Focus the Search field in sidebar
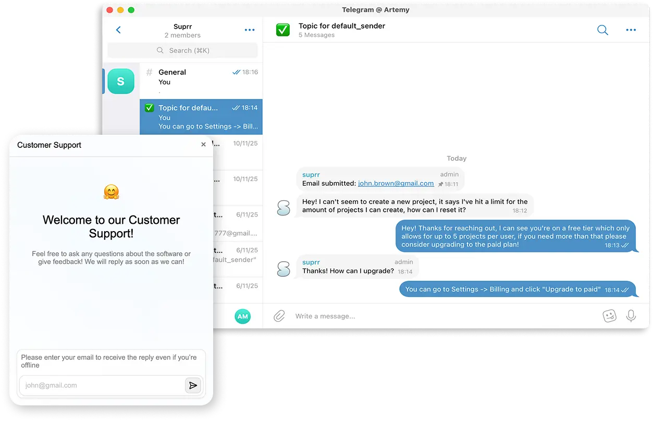 182,50
